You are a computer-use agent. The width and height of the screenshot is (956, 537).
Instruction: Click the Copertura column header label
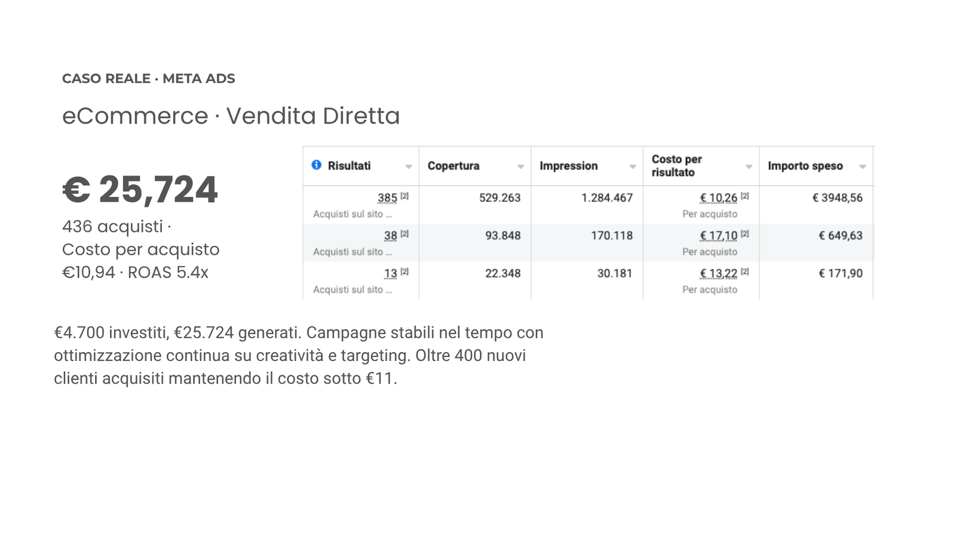(454, 166)
